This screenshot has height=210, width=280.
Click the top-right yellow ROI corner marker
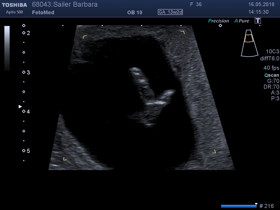[183, 32]
